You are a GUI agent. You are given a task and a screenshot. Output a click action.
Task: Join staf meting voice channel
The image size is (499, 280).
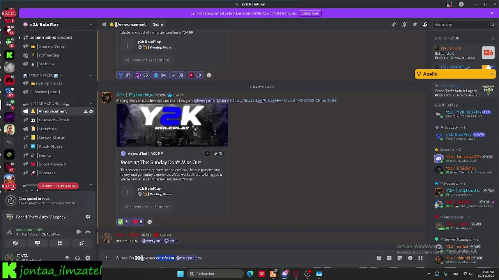49,55
